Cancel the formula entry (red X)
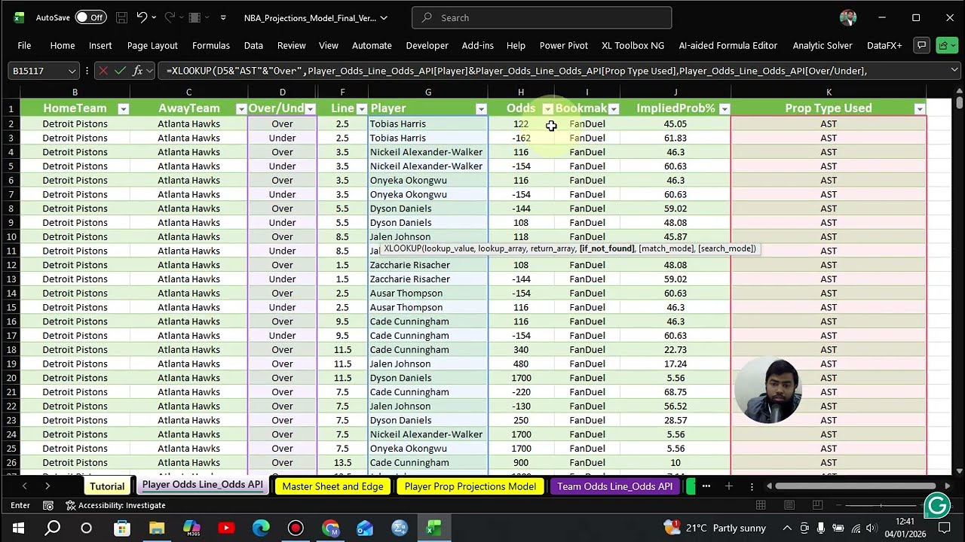Image resolution: width=965 pixels, height=542 pixels. click(x=103, y=71)
